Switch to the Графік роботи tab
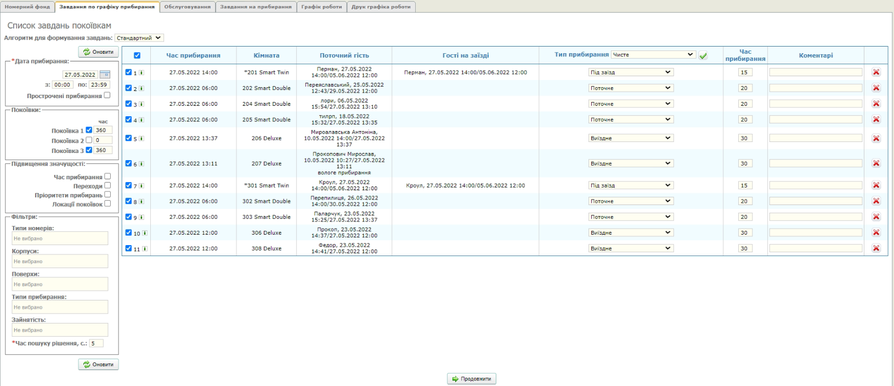894x386 pixels. click(x=321, y=7)
